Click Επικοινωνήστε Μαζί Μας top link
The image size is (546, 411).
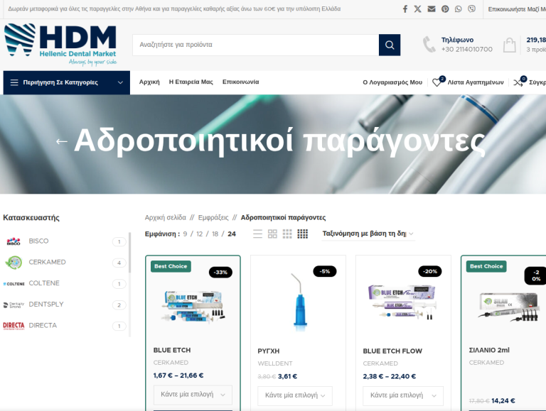click(x=517, y=9)
